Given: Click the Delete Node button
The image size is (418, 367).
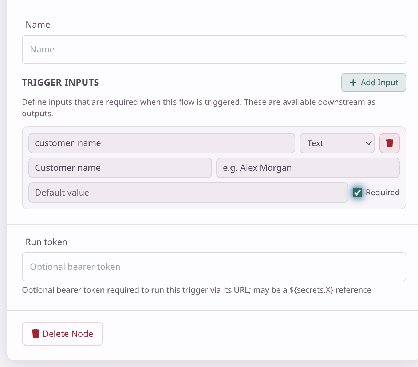Looking at the screenshot, I should tap(62, 334).
